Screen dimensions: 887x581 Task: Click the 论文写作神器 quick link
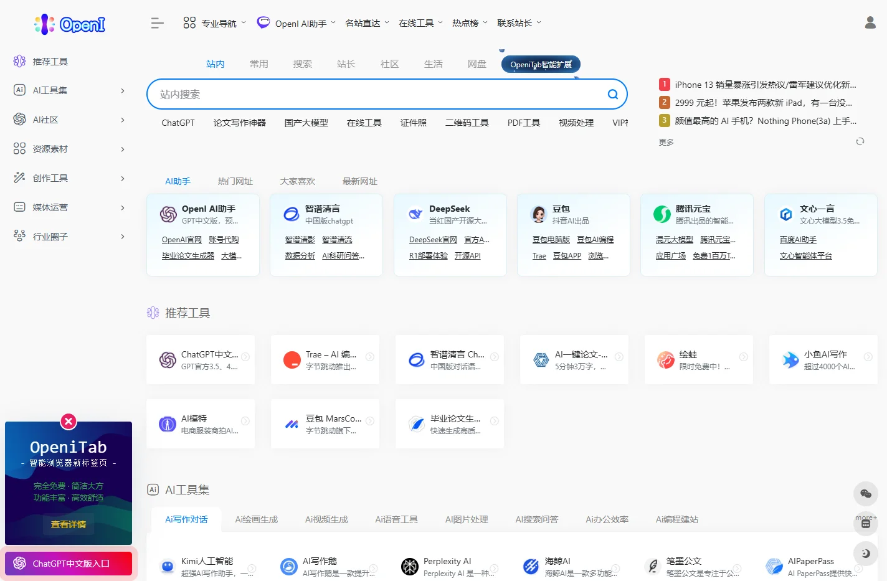pyautogui.click(x=239, y=123)
